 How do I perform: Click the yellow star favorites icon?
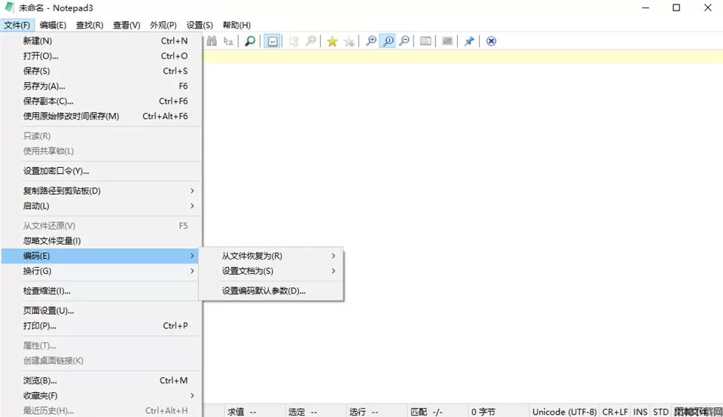tap(332, 41)
